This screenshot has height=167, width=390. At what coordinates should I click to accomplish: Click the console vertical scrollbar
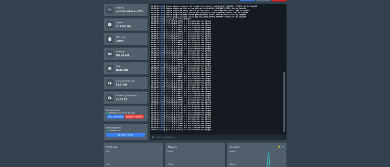click(284, 102)
